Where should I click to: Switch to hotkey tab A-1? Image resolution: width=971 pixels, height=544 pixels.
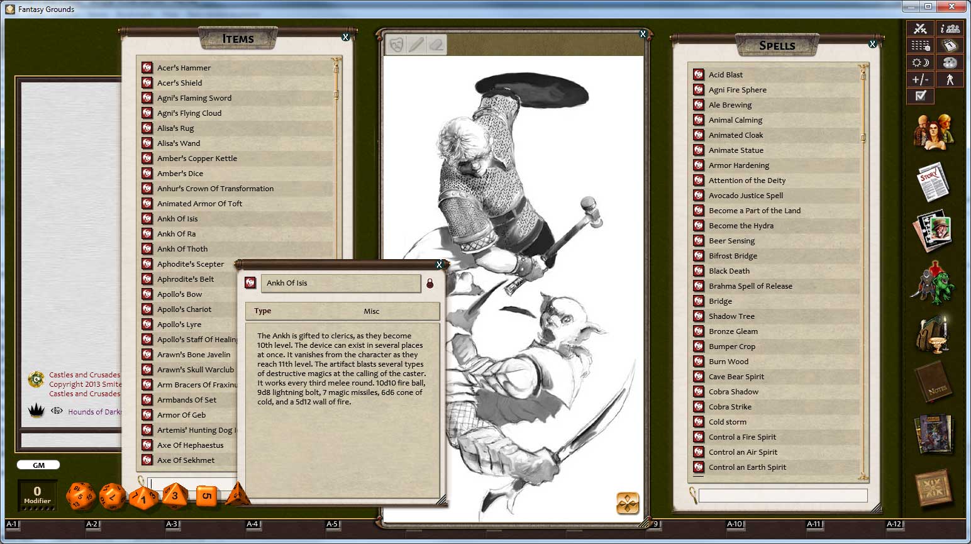coord(11,523)
